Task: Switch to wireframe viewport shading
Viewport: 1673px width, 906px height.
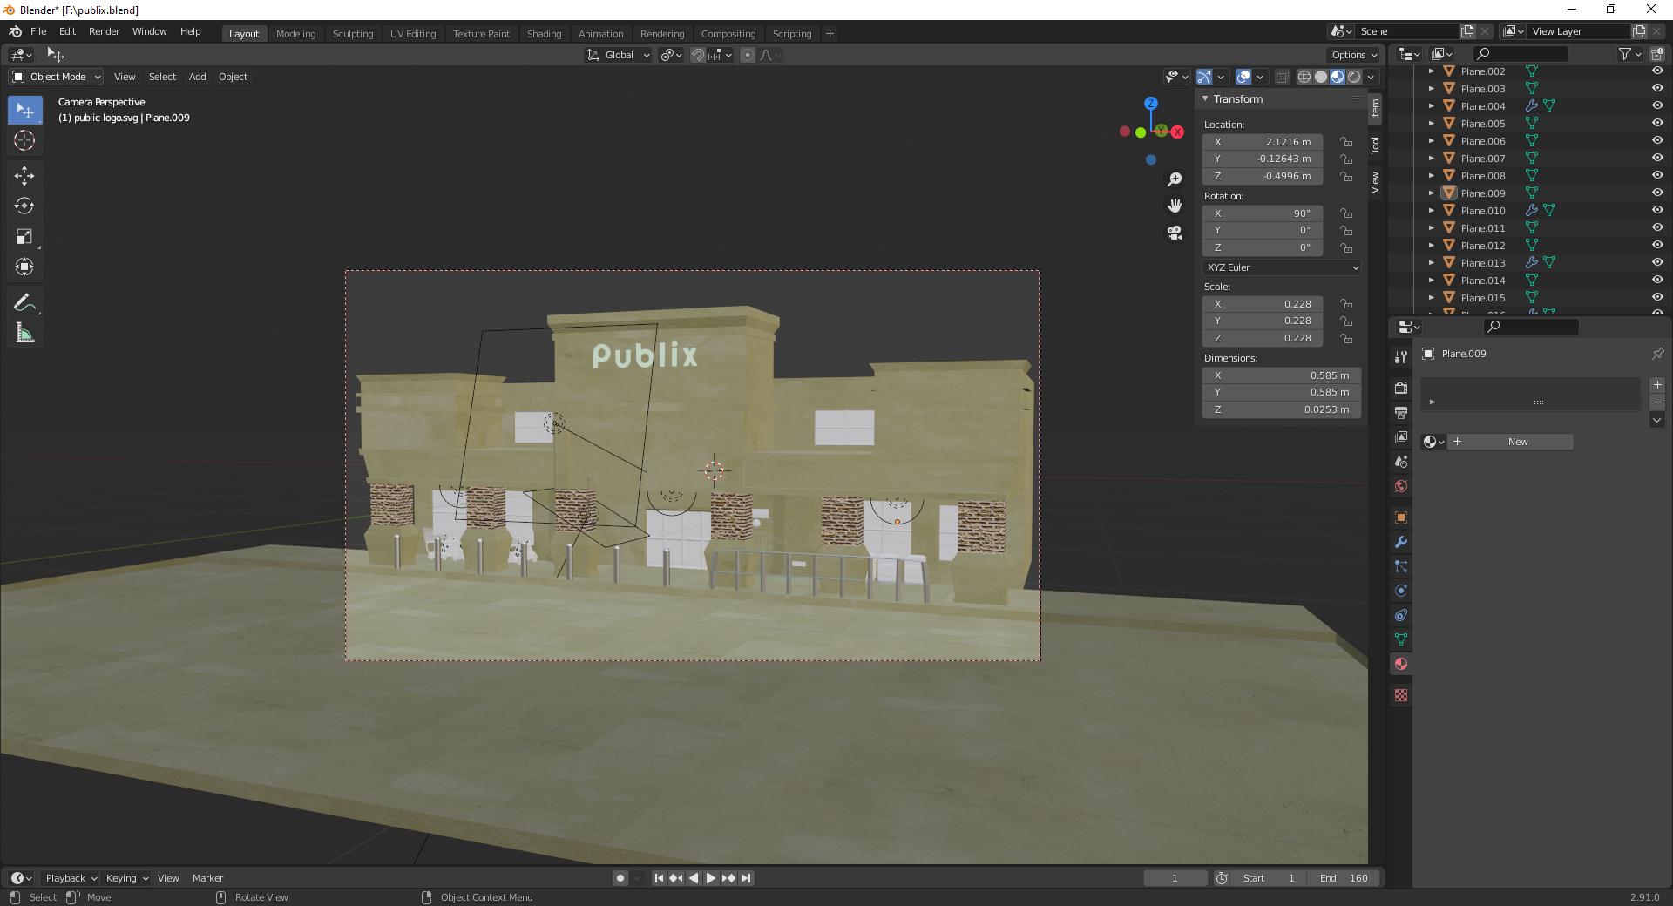Action: (x=1304, y=77)
